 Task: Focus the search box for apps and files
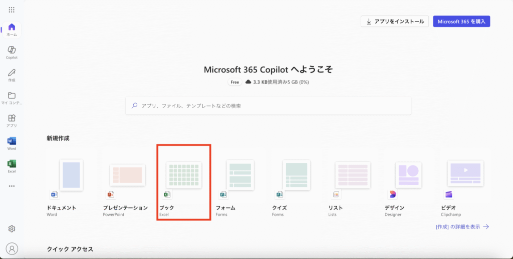point(269,106)
